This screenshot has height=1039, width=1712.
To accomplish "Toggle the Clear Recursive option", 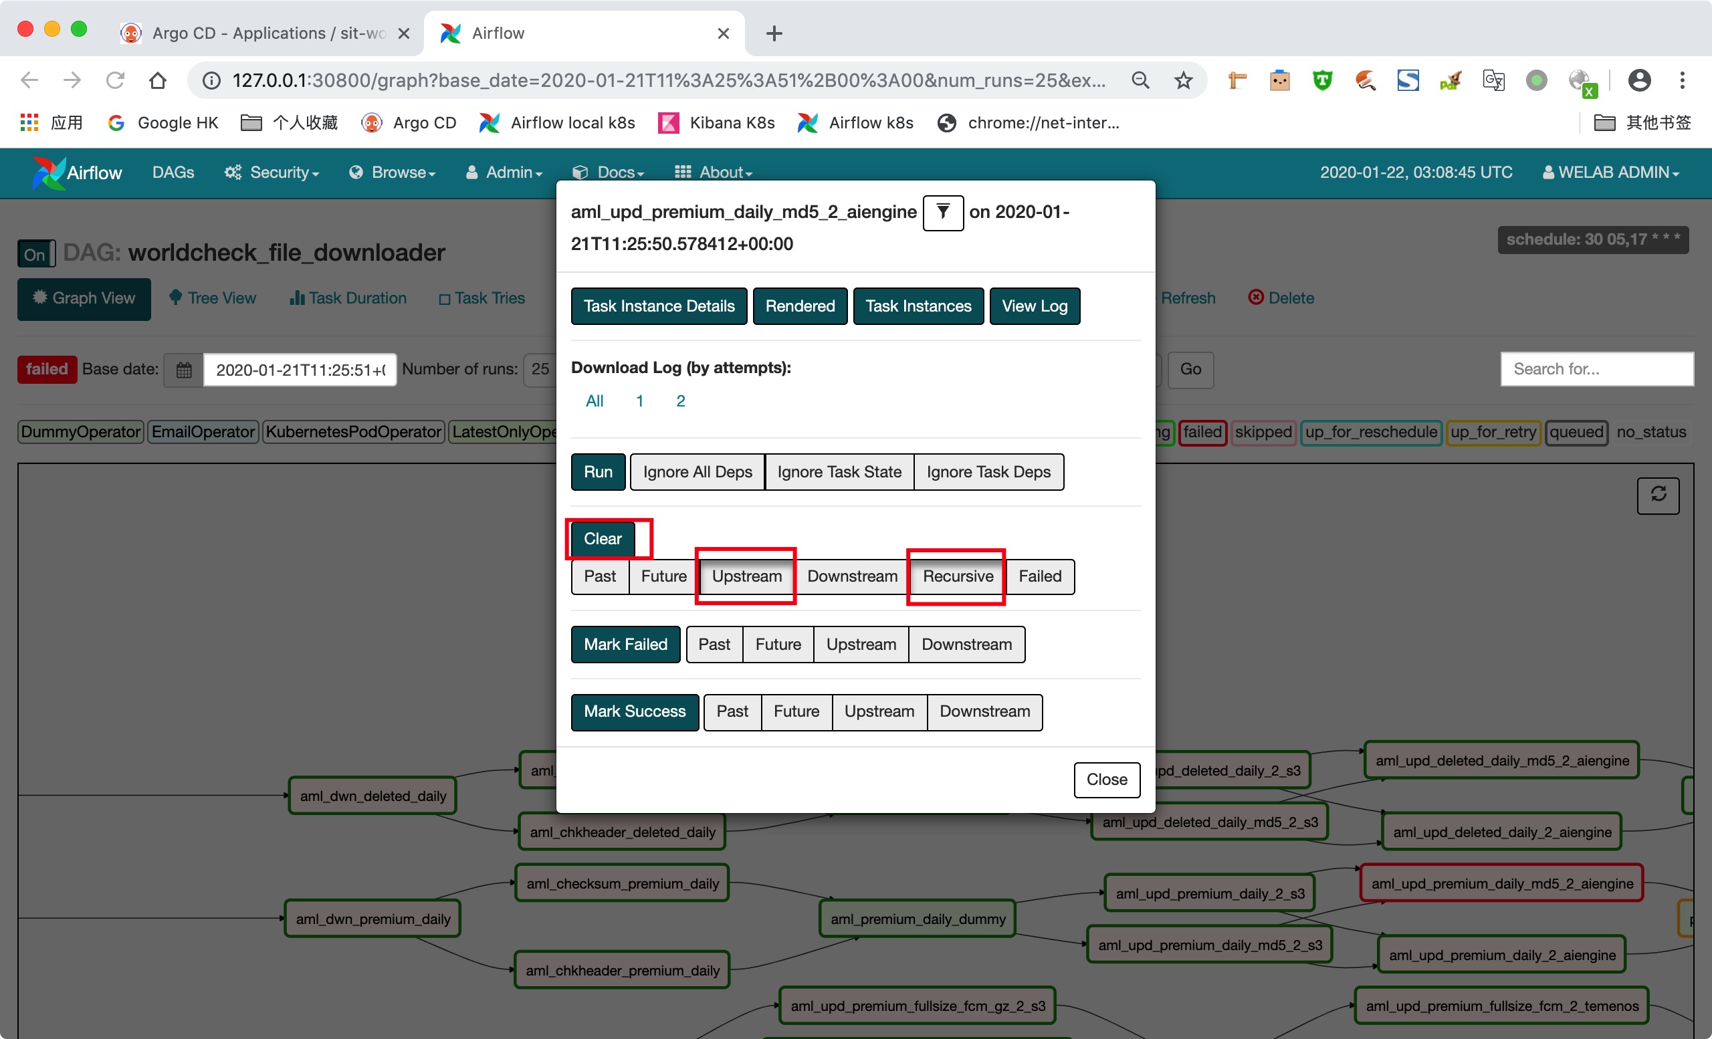I will 958,576.
